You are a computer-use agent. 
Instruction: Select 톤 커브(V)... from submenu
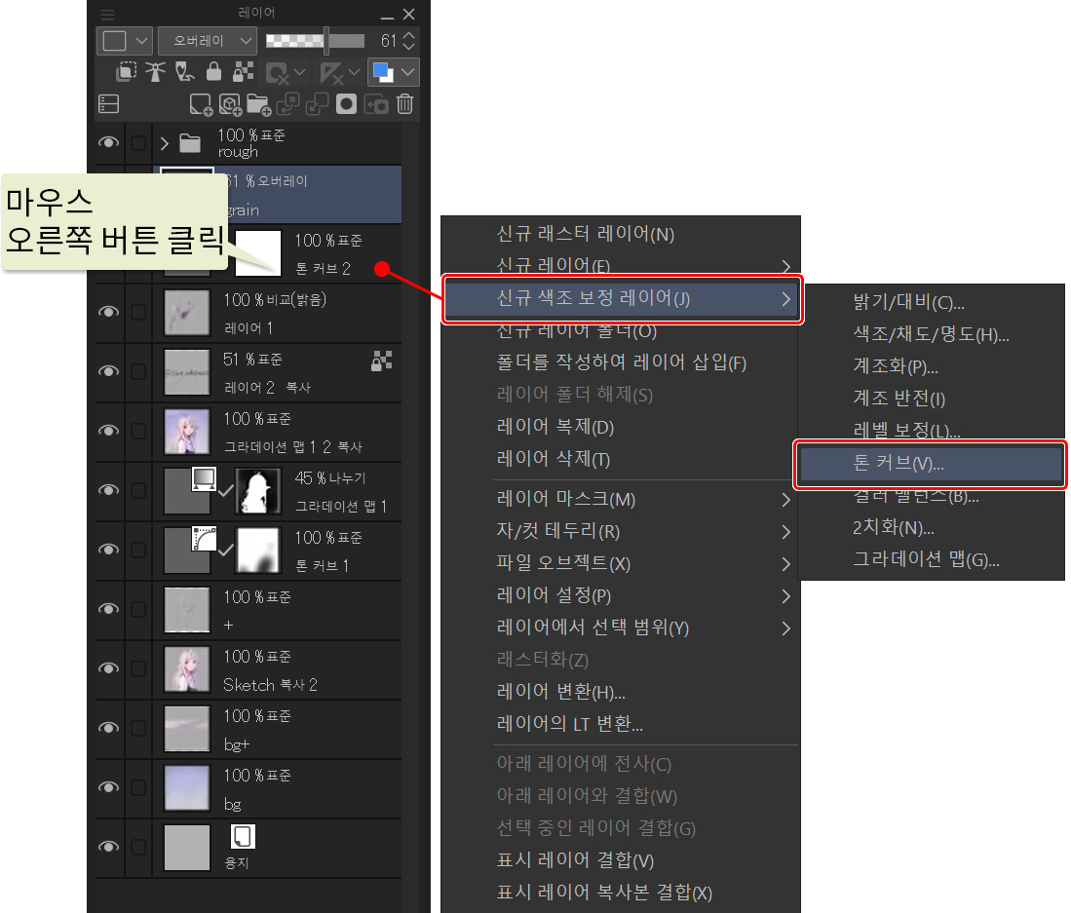point(929,465)
